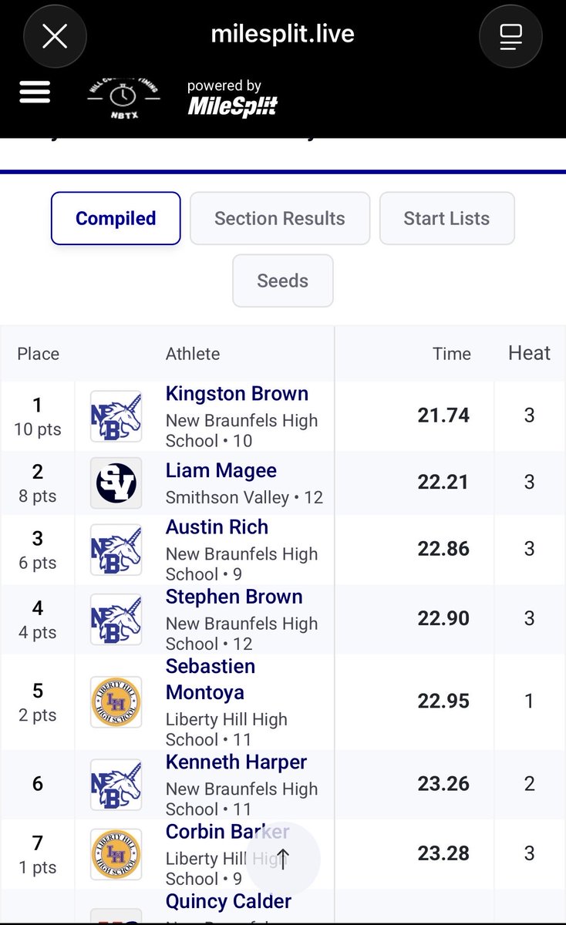The image size is (566, 925).
Task: Switch to the Start Lists tab
Action: [x=446, y=218]
